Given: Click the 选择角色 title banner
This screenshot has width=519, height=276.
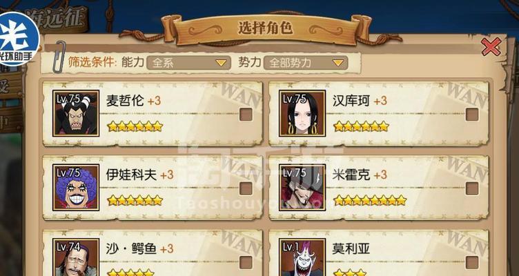Looking at the screenshot, I should (x=265, y=28).
